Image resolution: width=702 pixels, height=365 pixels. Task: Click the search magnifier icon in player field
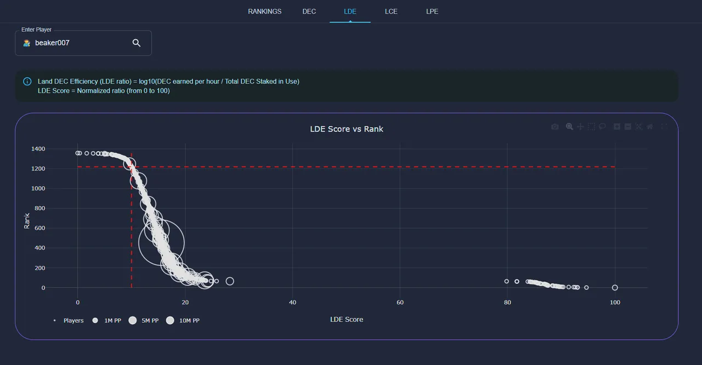coord(137,43)
